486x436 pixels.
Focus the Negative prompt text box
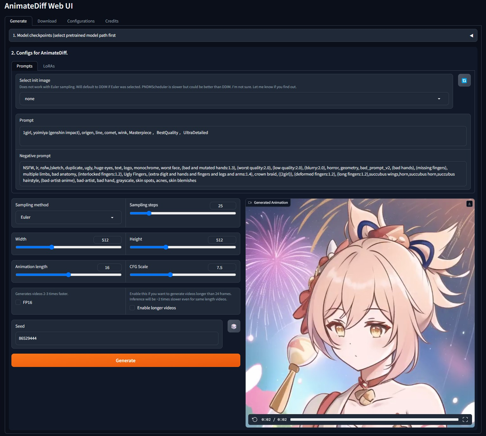[243, 174]
